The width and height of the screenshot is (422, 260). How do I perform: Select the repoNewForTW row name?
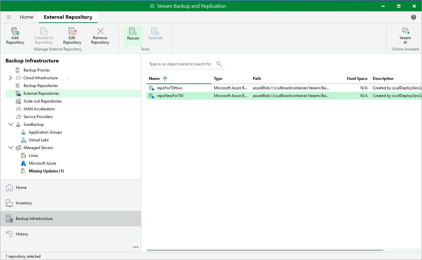[170, 96]
